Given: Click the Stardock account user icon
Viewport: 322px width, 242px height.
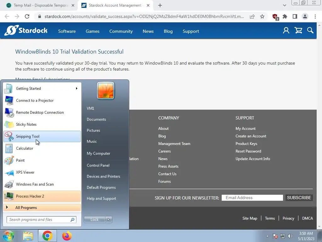Looking at the screenshot, I should click(x=286, y=31).
